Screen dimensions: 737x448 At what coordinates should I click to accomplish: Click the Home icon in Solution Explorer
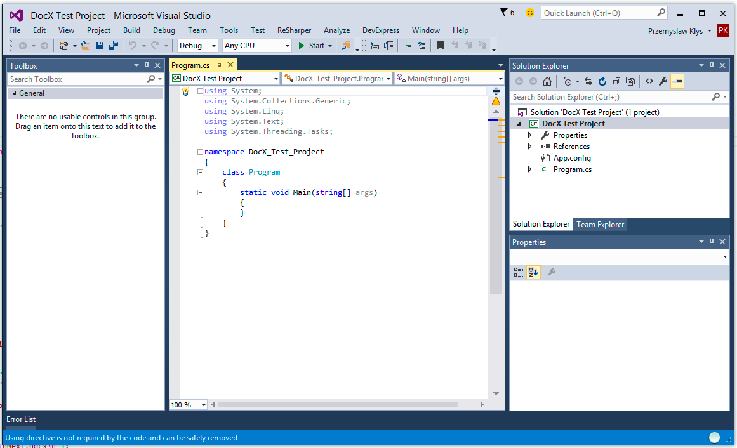pos(547,81)
